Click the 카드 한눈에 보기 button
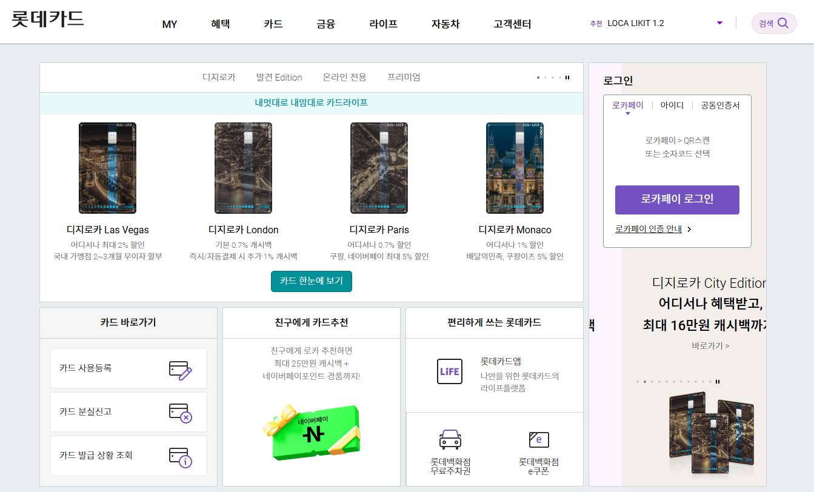Screen dimensions: 814x492 pyautogui.click(x=312, y=281)
